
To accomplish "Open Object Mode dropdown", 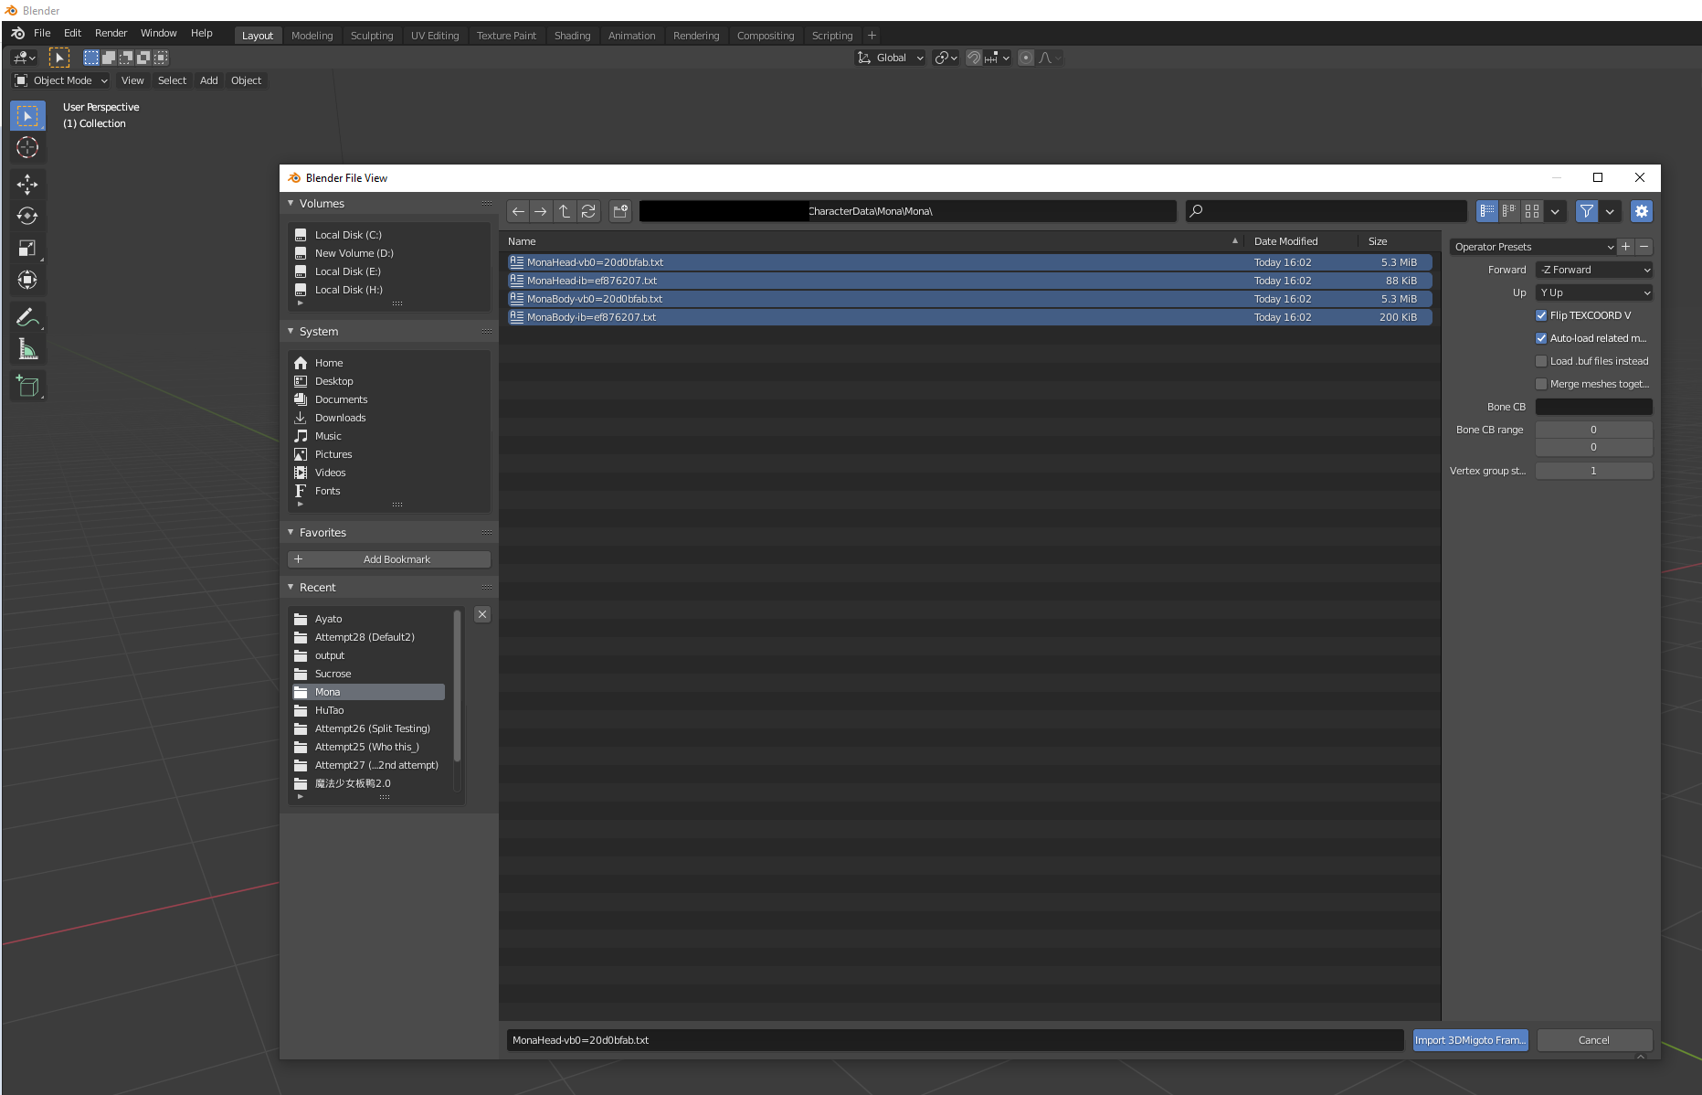I will [61, 80].
